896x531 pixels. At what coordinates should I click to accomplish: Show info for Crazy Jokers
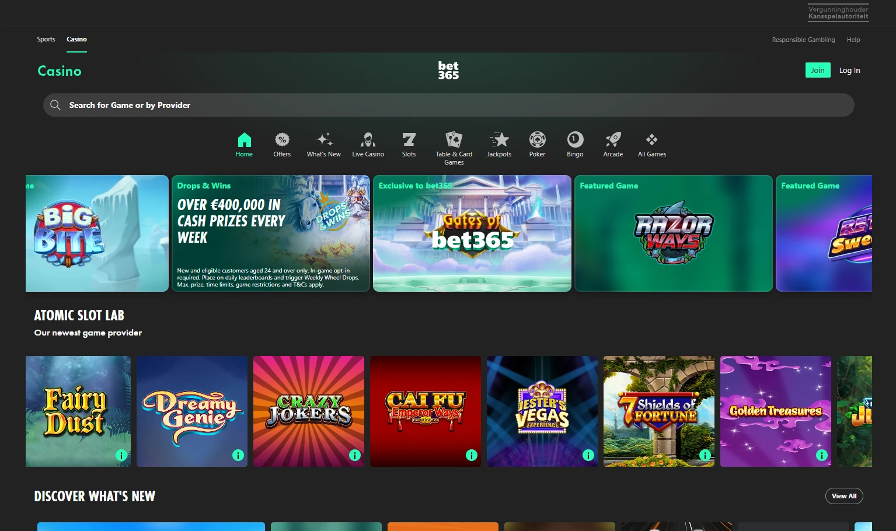click(354, 455)
